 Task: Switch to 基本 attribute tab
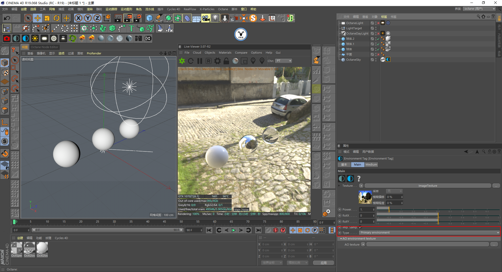(x=344, y=165)
